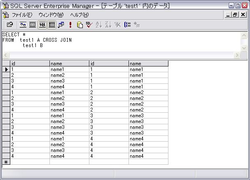
Task: Click the first 'name' column header
Action: (x=69, y=64)
